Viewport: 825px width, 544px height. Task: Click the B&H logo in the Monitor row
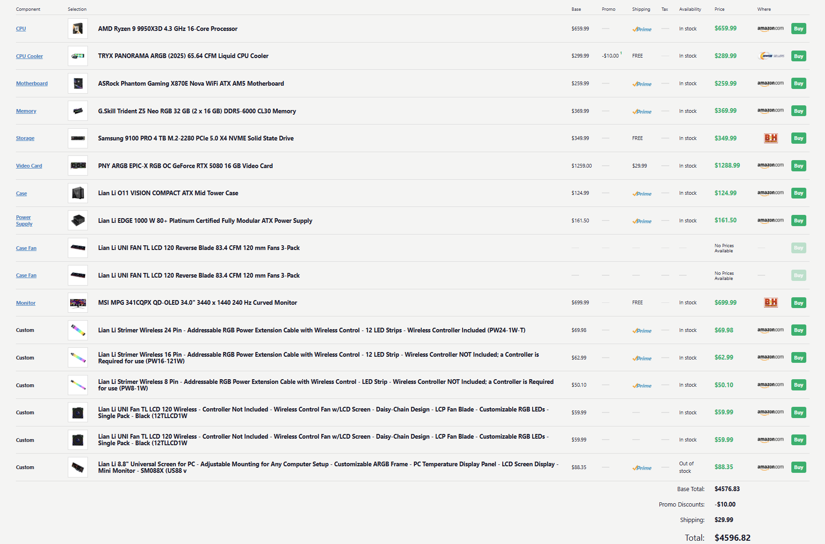(771, 302)
